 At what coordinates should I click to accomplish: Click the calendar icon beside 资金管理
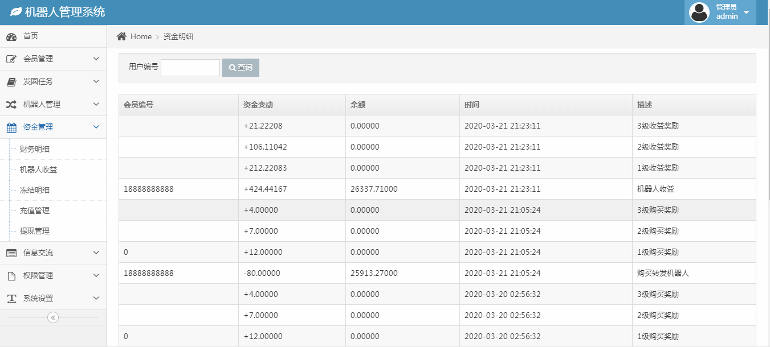coord(11,127)
